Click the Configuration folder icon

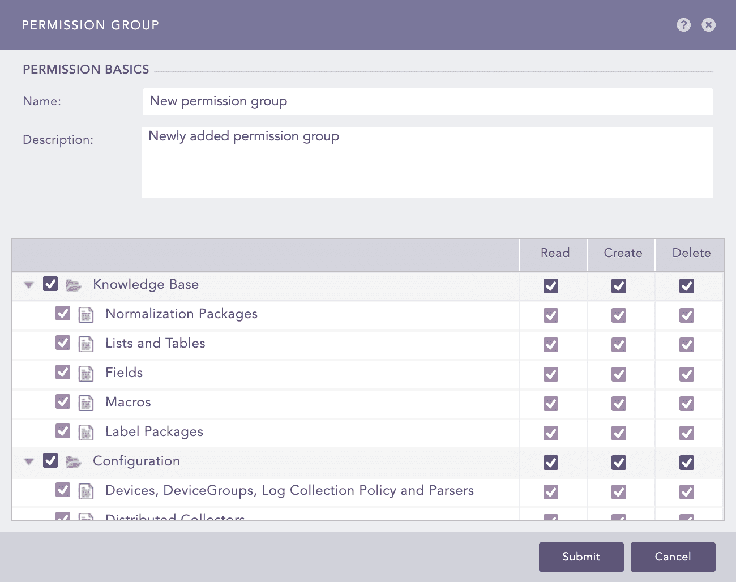pos(73,461)
